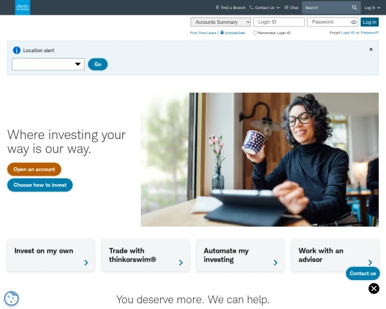Viewport: 386px width, 309px height.
Task: Click the First Time Users link
Action: 203,33
